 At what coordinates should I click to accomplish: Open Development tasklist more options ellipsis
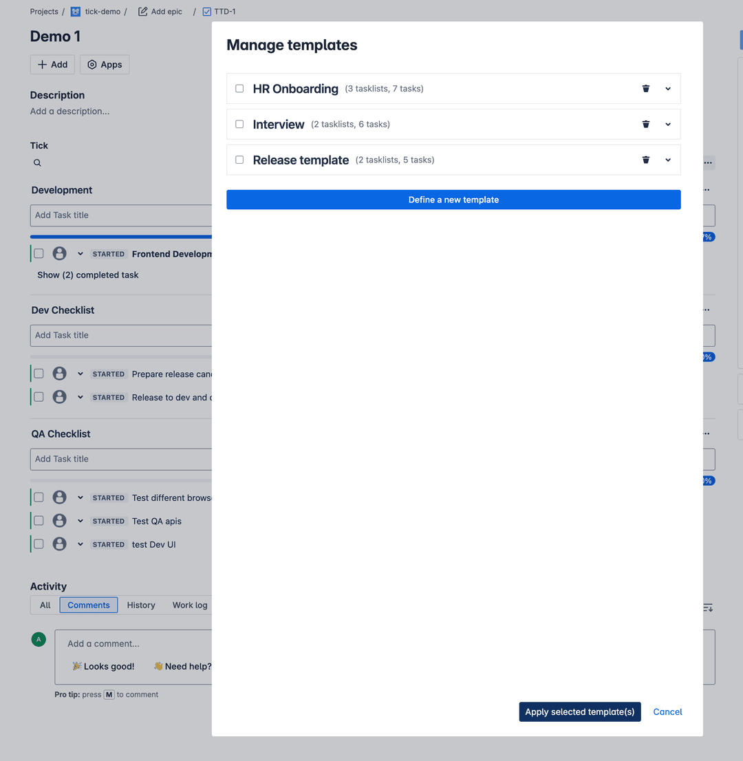pos(707,190)
